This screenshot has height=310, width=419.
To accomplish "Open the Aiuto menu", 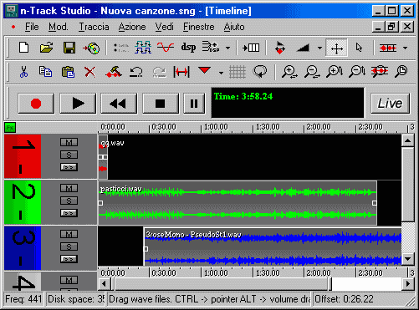I will (x=234, y=27).
